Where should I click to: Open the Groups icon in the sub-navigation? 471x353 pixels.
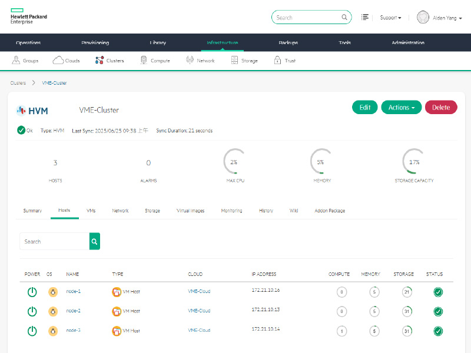(16, 61)
